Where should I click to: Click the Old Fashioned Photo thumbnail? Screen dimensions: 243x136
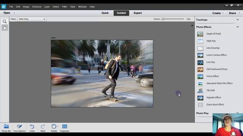pos(200,70)
